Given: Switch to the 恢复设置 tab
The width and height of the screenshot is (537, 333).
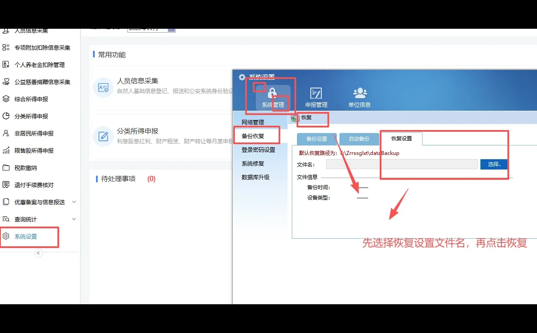Looking at the screenshot, I should click(x=401, y=139).
